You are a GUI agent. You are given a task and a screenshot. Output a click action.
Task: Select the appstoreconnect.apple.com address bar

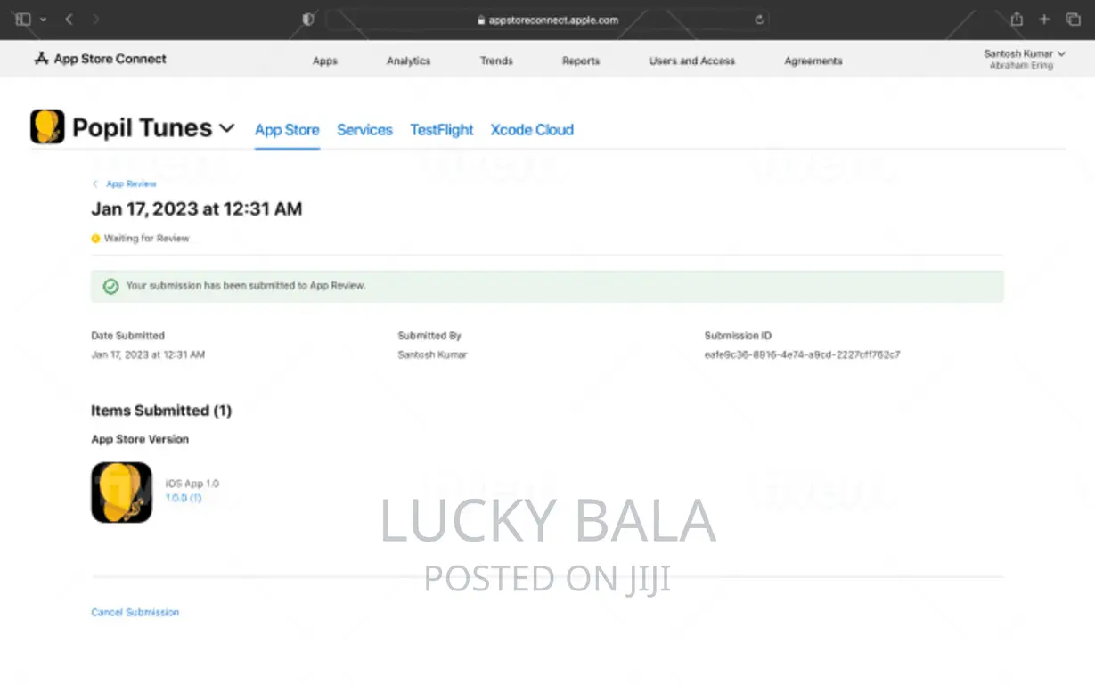[547, 20]
